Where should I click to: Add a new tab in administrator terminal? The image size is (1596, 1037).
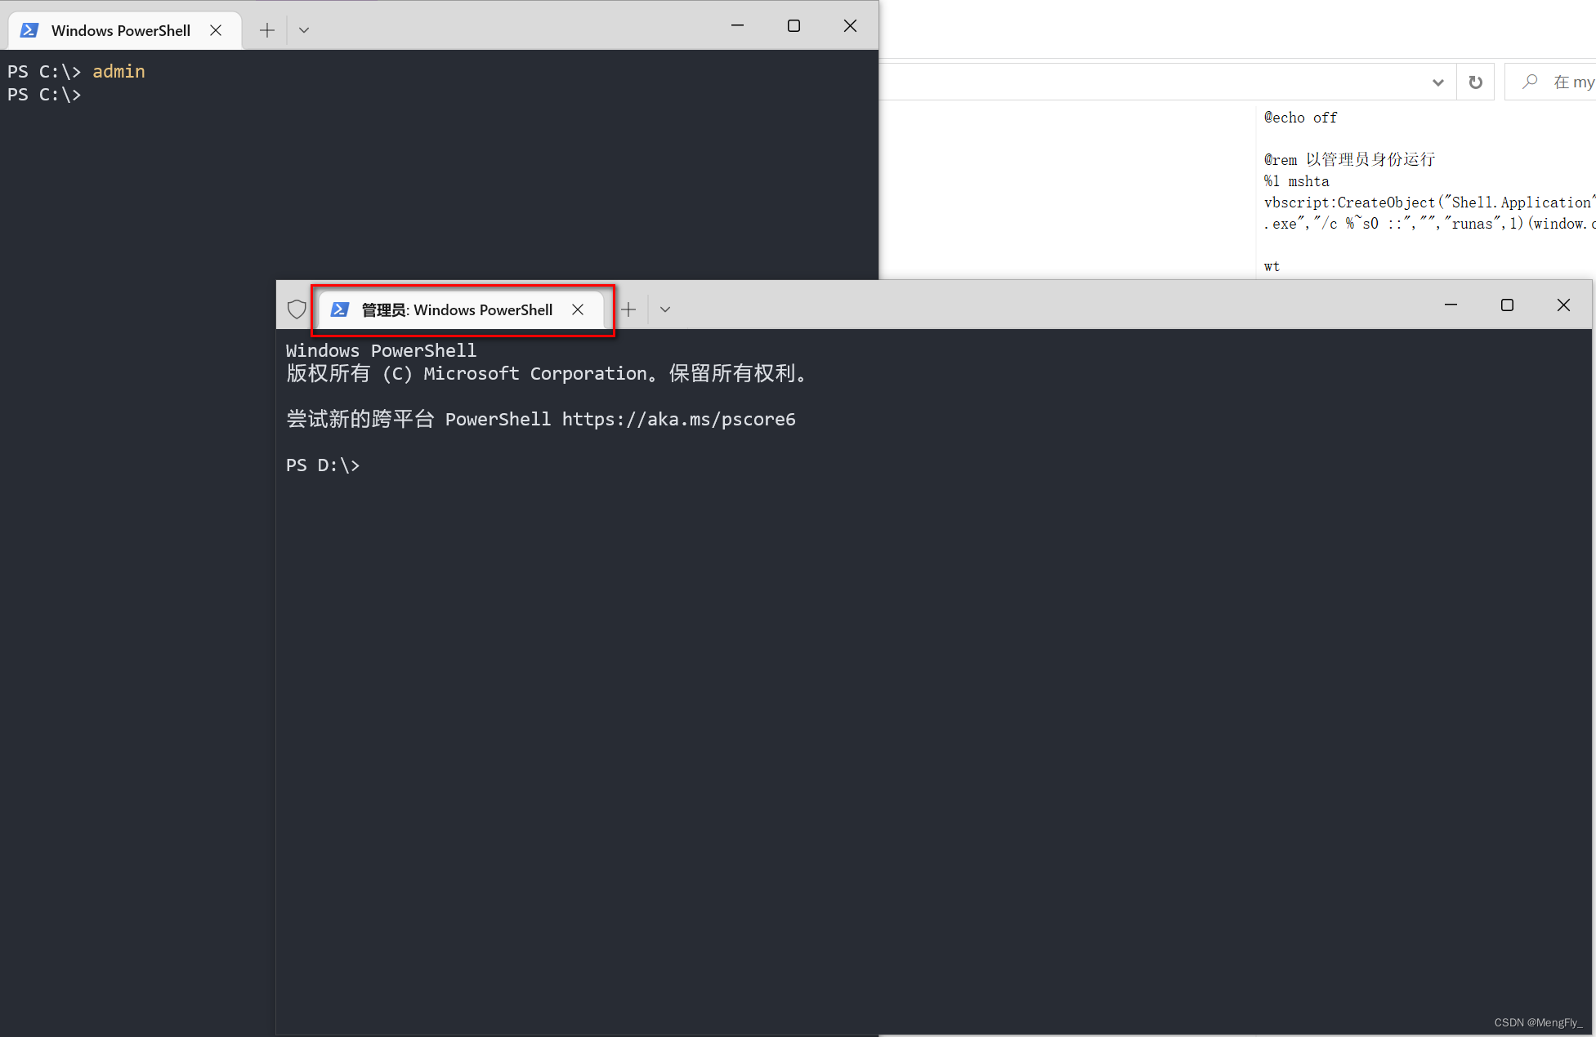coord(628,309)
